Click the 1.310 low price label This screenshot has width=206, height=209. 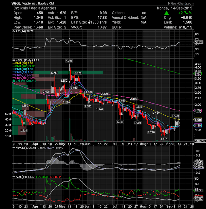[x=24, y=131]
